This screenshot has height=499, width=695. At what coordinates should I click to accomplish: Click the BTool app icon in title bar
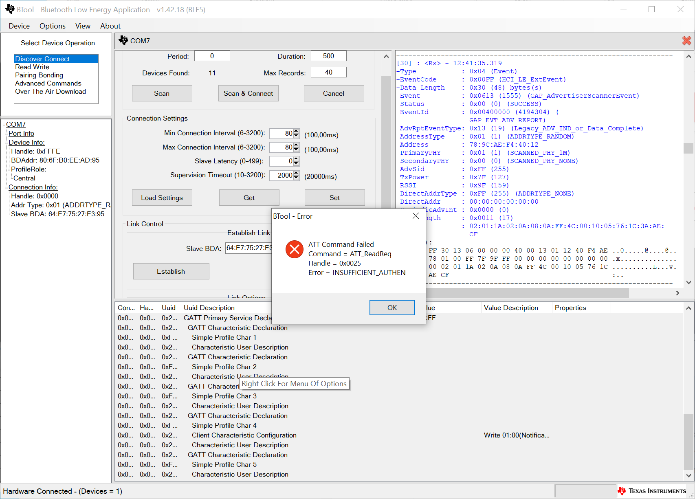10,9
